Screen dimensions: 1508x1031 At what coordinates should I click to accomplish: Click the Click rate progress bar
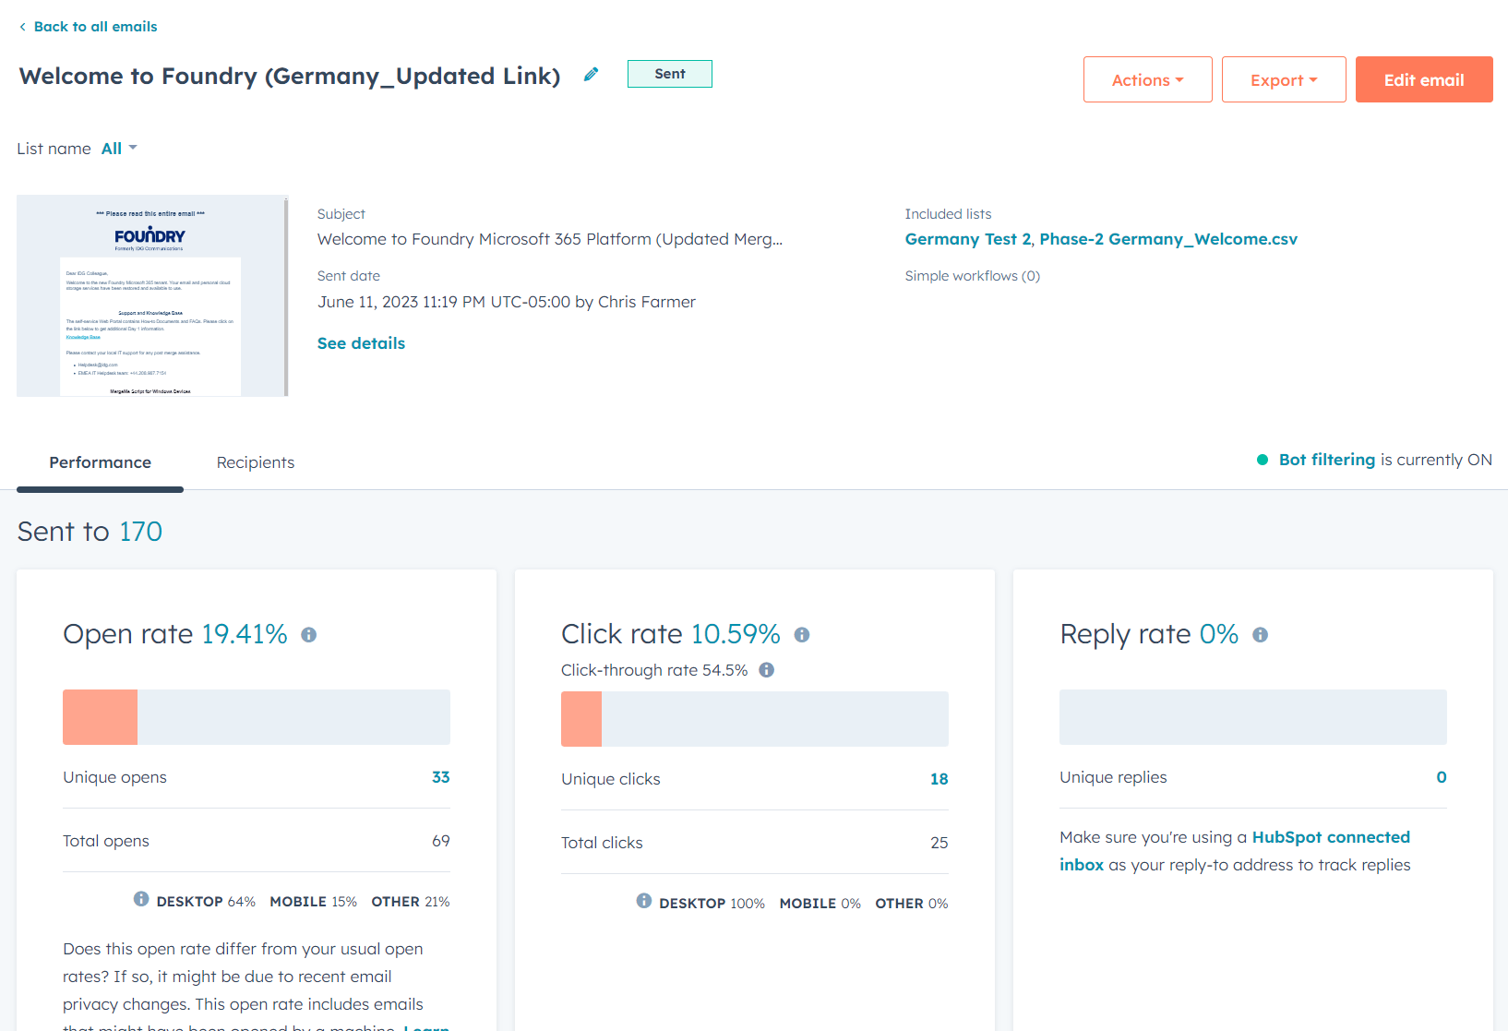(755, 719)
